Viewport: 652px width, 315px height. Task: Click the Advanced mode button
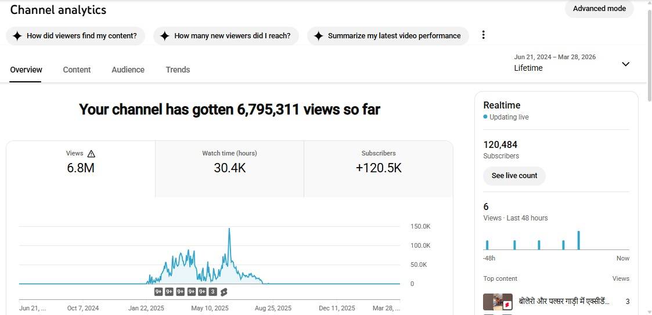coord(599,9)
